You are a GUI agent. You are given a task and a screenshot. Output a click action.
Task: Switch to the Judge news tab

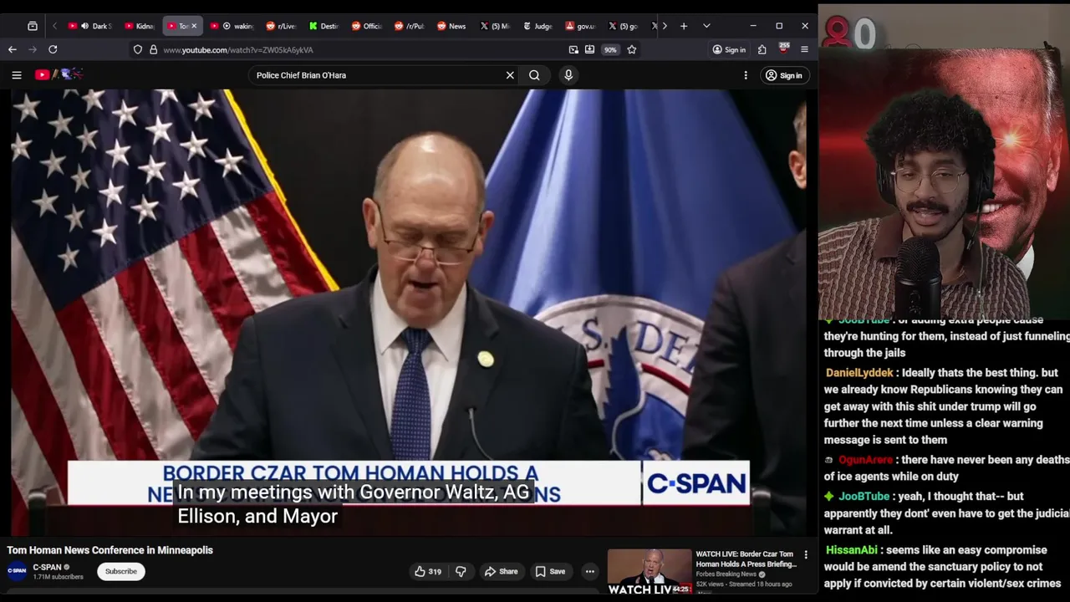coord(538,26)
